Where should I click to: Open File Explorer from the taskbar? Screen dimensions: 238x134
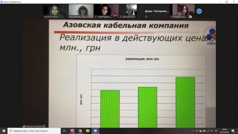(x=88, y=131)
